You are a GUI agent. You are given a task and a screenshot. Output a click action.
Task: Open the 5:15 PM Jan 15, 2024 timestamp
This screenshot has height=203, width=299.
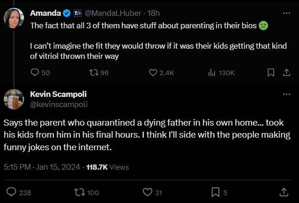41,167
